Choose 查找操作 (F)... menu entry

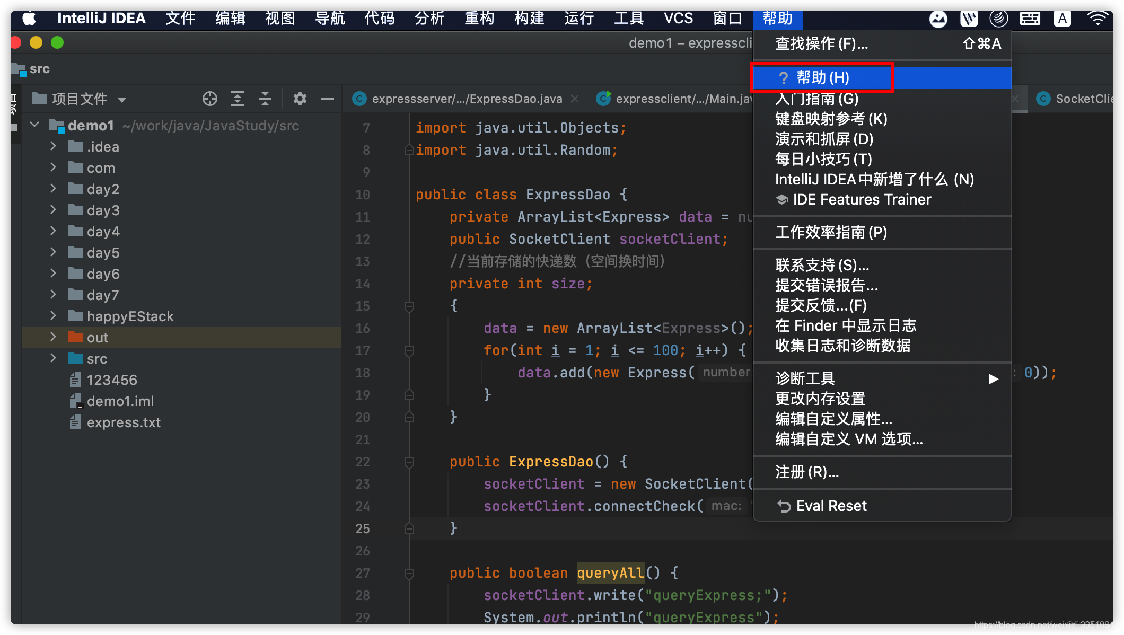pyautogui.click(x=882, y=43)
